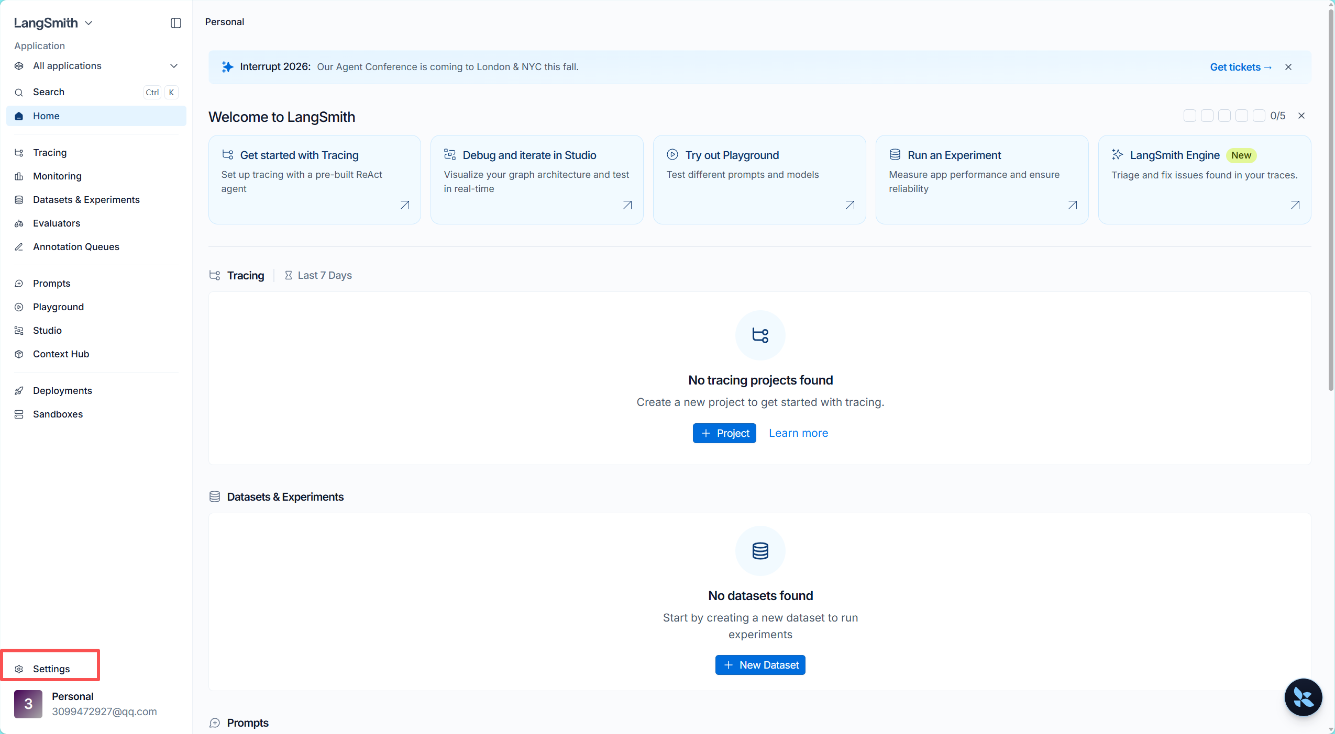Create a new tracing Project
The height and width of the screenshot is (734, 1335).
coord(724,433)
